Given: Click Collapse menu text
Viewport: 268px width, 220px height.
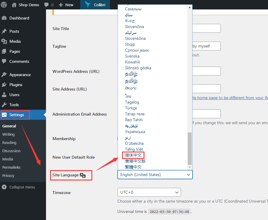Looking at the screenshot, I should (22, 187).
